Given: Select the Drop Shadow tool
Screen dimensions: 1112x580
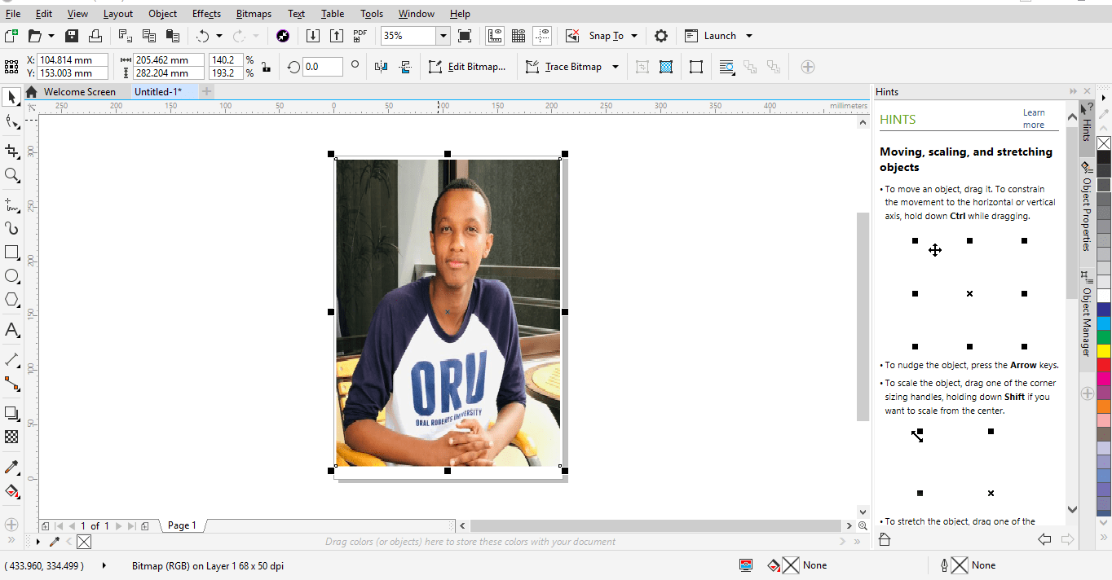Looking at the screenshot, I should pyautogui.click(x=11, y=413).
